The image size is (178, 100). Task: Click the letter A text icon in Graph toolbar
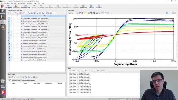click(x=102, y=13)
